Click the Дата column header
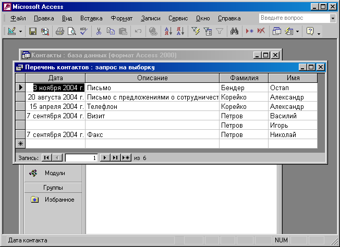Image resolution: width=340 pixels, height=247 pixels. (x=55, y=78)
